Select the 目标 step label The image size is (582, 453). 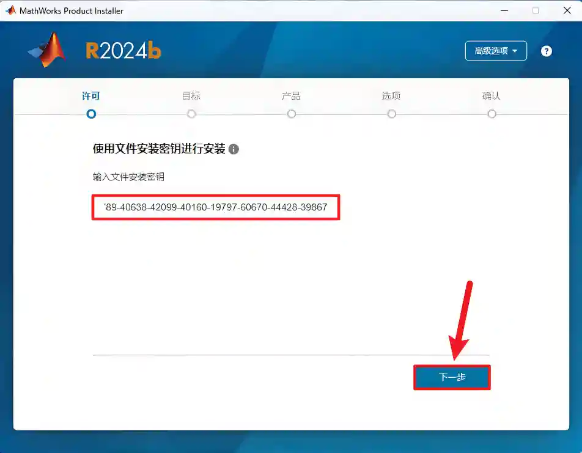(191, 96)
